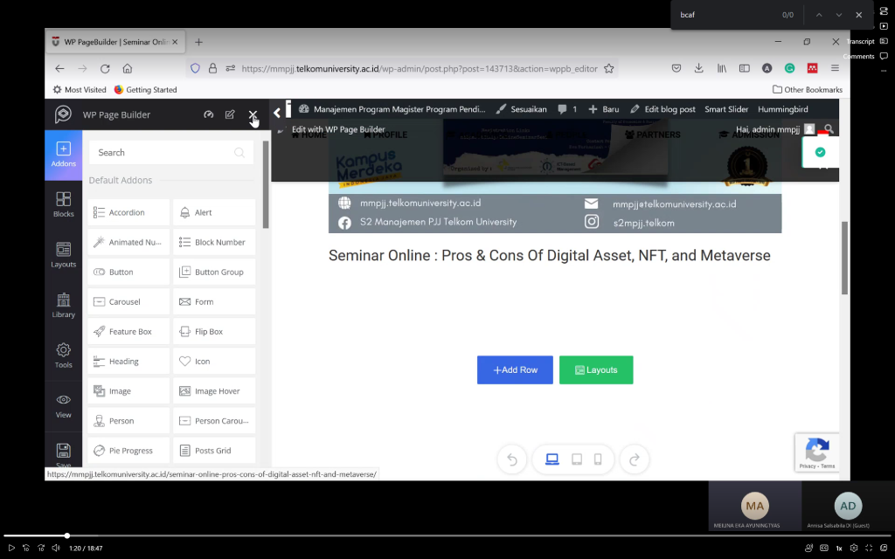895x559 pixels.
Task: Open the Addons panel in sidebar
Action: pos(63,155)
